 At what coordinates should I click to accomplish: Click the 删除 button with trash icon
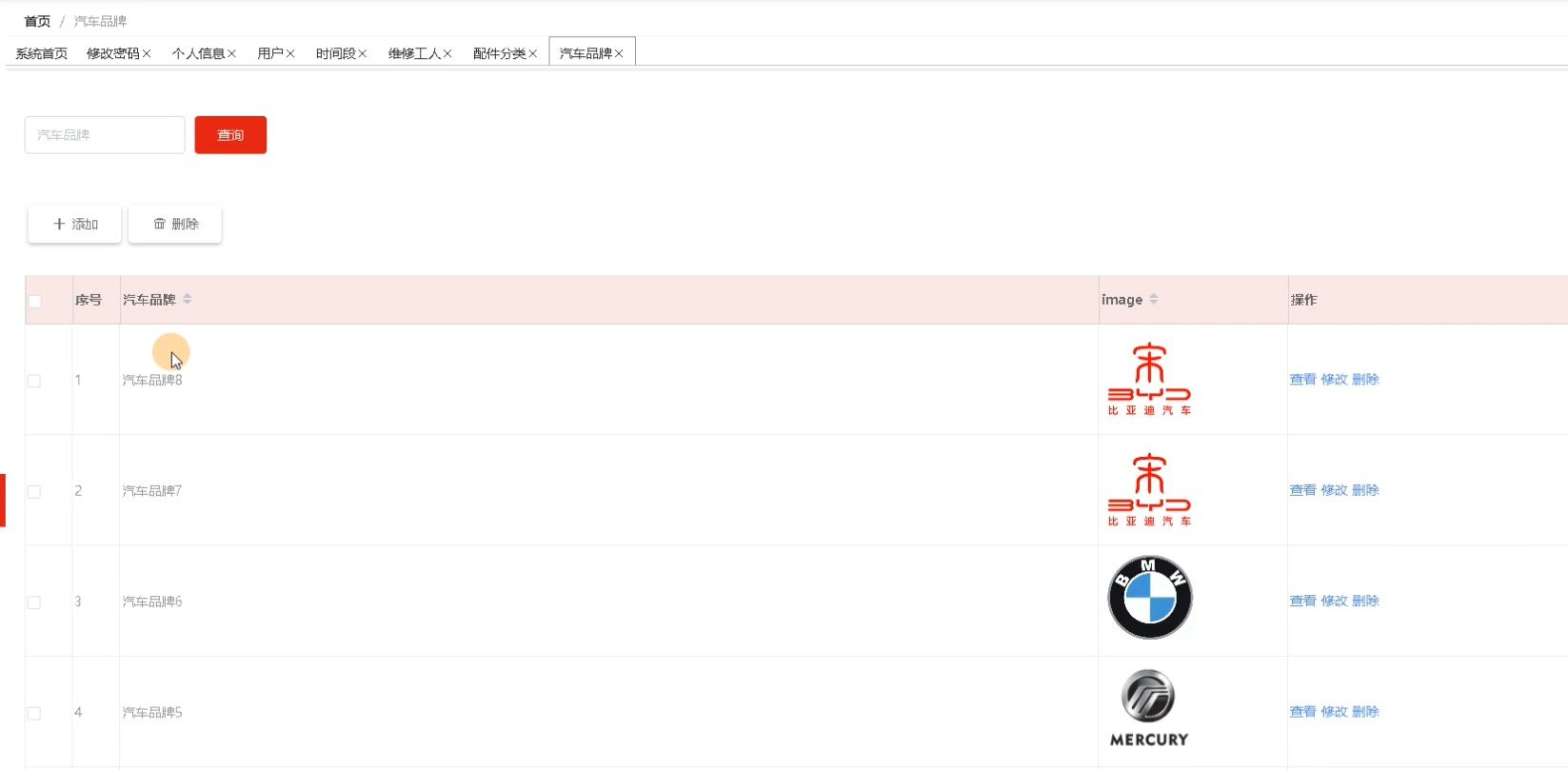(175, 224)
